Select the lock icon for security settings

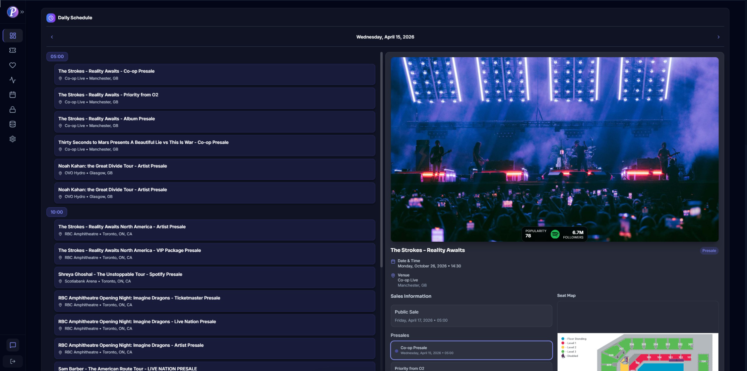(12, 109)
